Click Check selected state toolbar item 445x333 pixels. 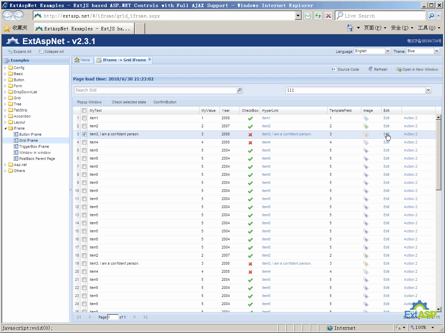coord(129,102)
